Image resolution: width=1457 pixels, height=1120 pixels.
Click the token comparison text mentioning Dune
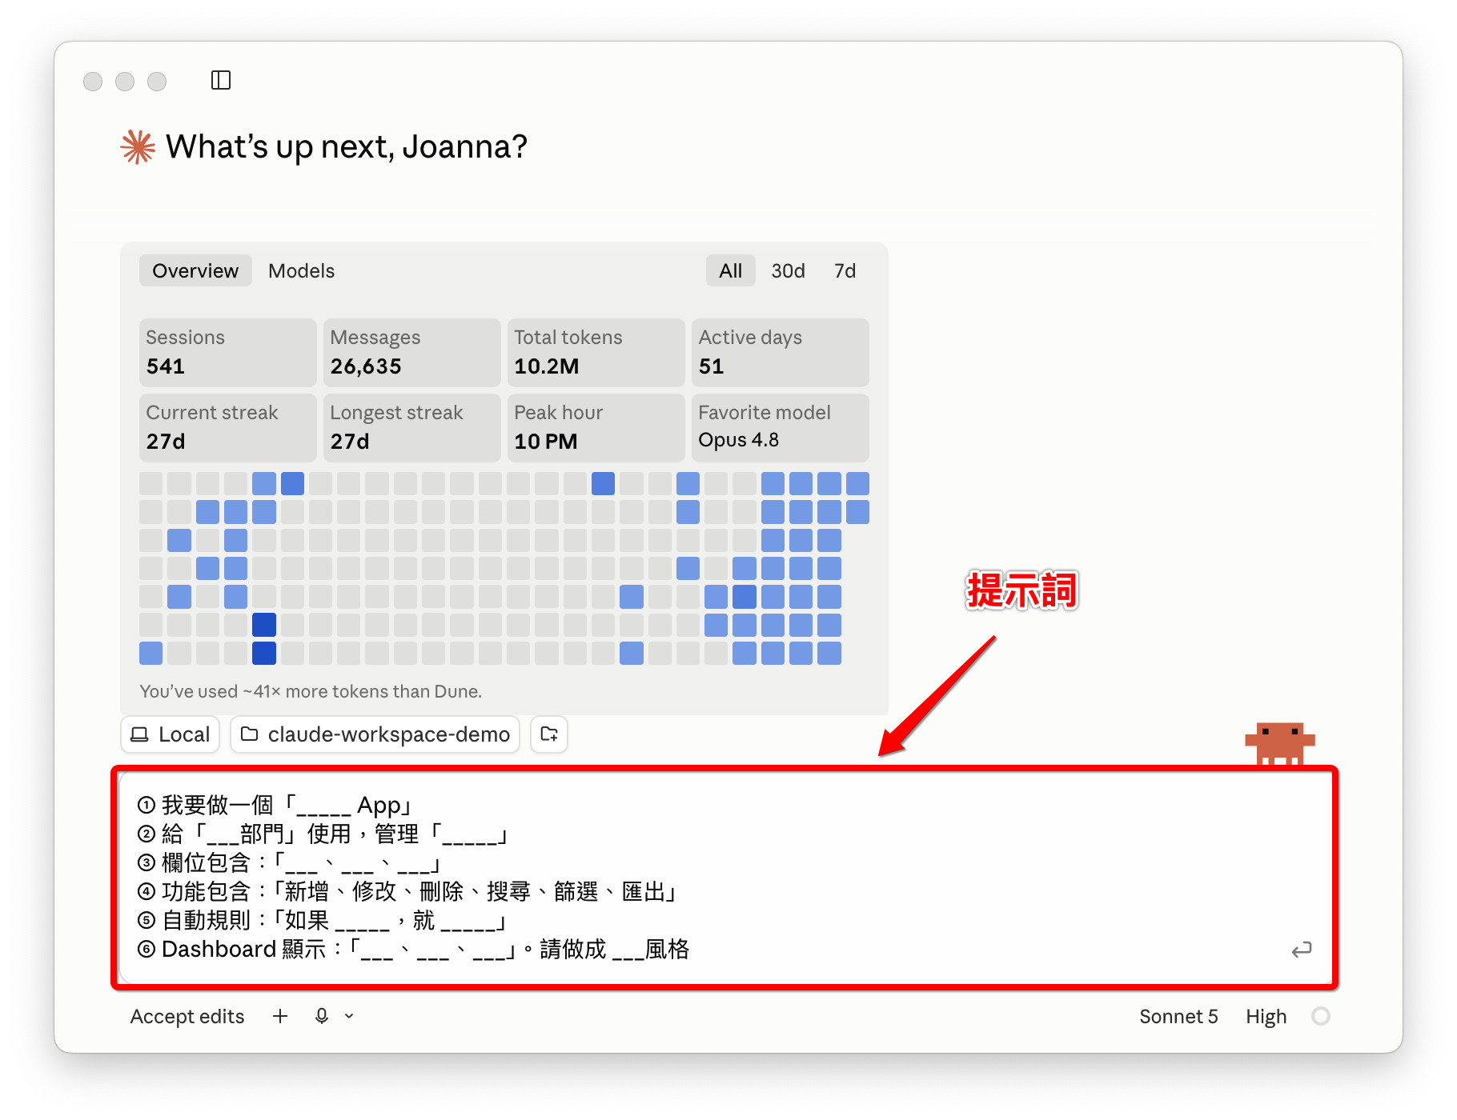(x=311, y=691)
